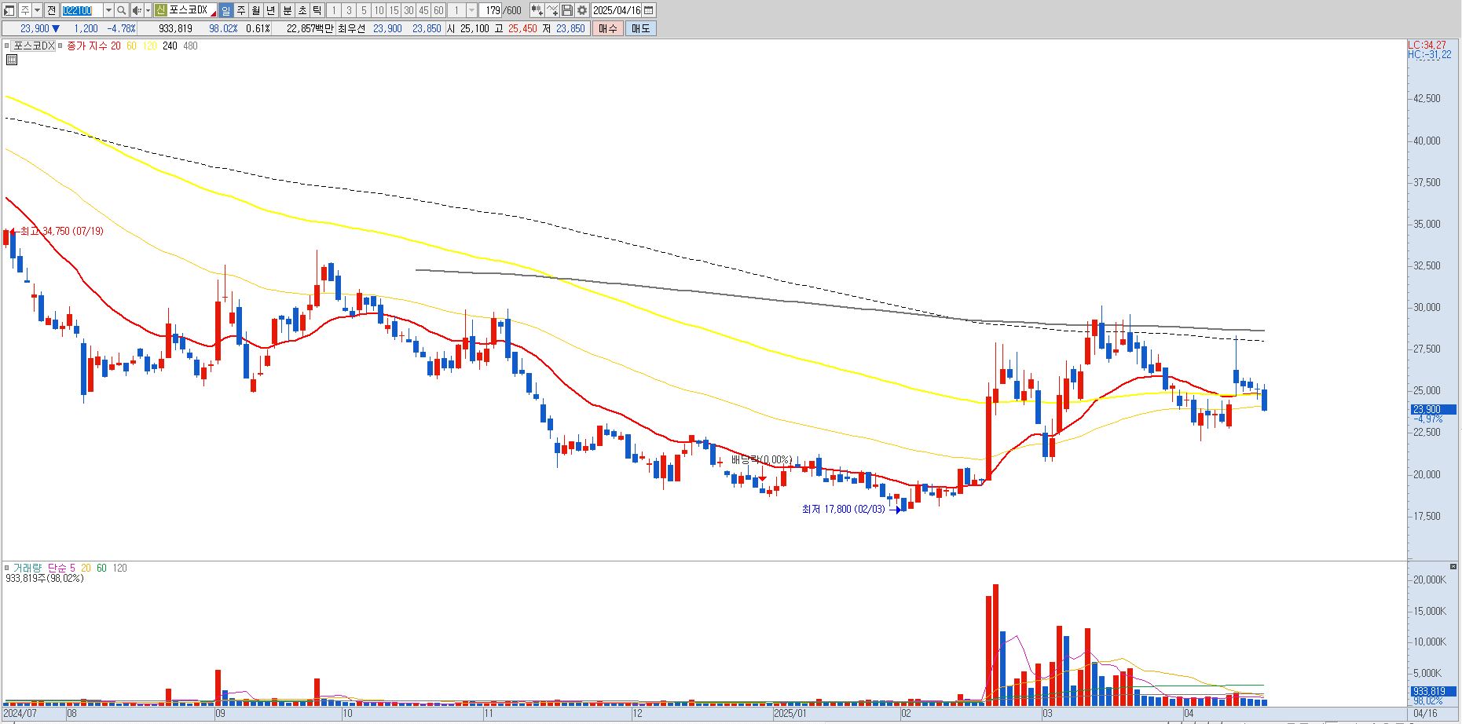Click the yellow 120 moving average legend label
Screen dimensions: 1462x724
148,46
